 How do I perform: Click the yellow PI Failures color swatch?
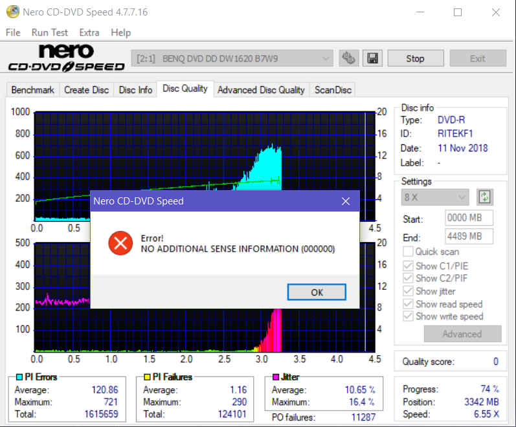coord(147,377)
